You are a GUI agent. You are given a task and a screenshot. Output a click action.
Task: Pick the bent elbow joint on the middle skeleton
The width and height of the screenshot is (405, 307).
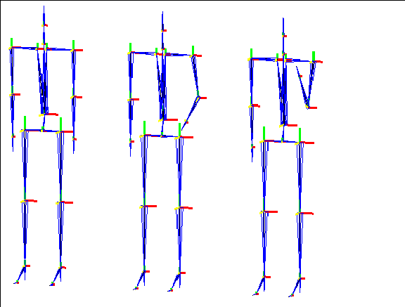tap(198, 98)
